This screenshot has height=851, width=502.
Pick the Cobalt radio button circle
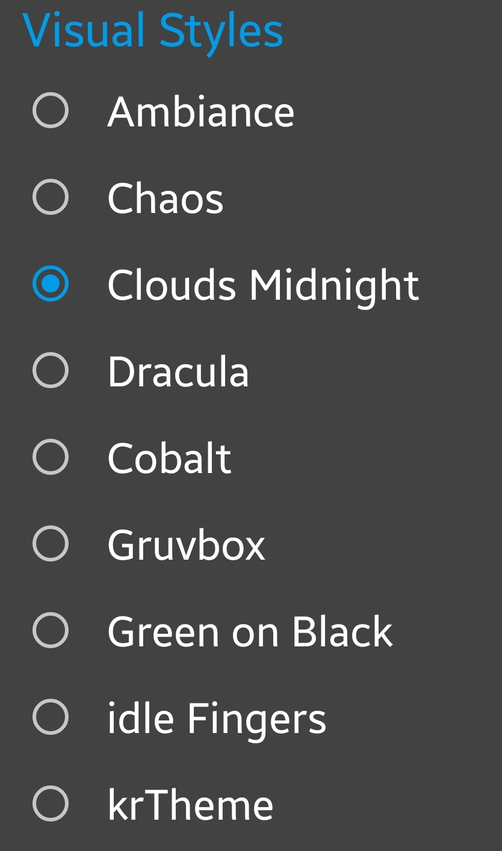coord(51,457)
